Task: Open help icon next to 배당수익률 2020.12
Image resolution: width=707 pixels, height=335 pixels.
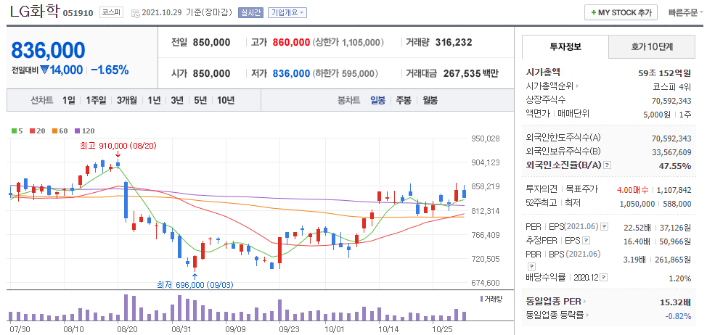Action: (x=604, y=278)
